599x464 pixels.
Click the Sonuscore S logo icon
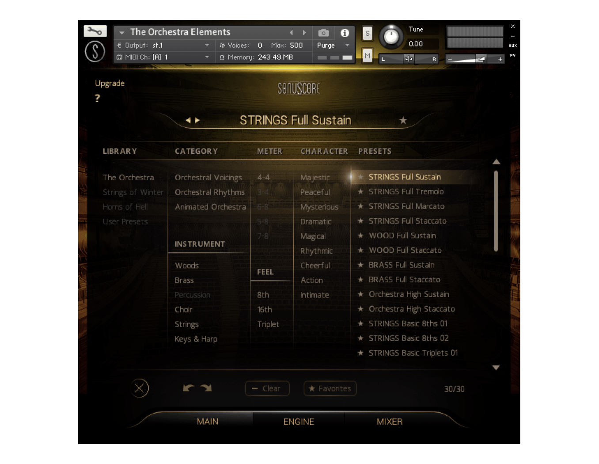click(95, 51)
